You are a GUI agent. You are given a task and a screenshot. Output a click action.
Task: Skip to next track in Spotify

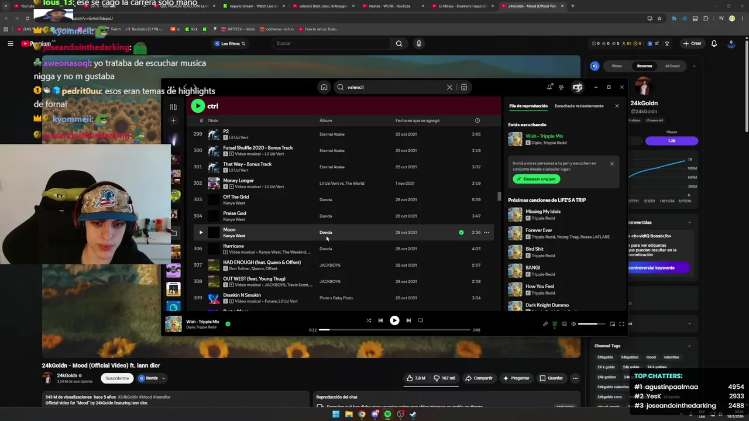(408, 320)
